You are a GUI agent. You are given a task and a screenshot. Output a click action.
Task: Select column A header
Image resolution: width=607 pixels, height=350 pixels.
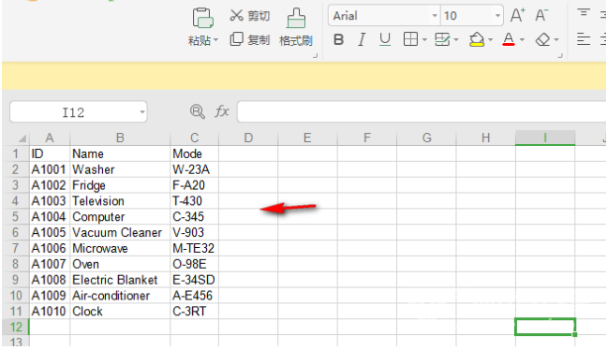click(x=50, y=139)
